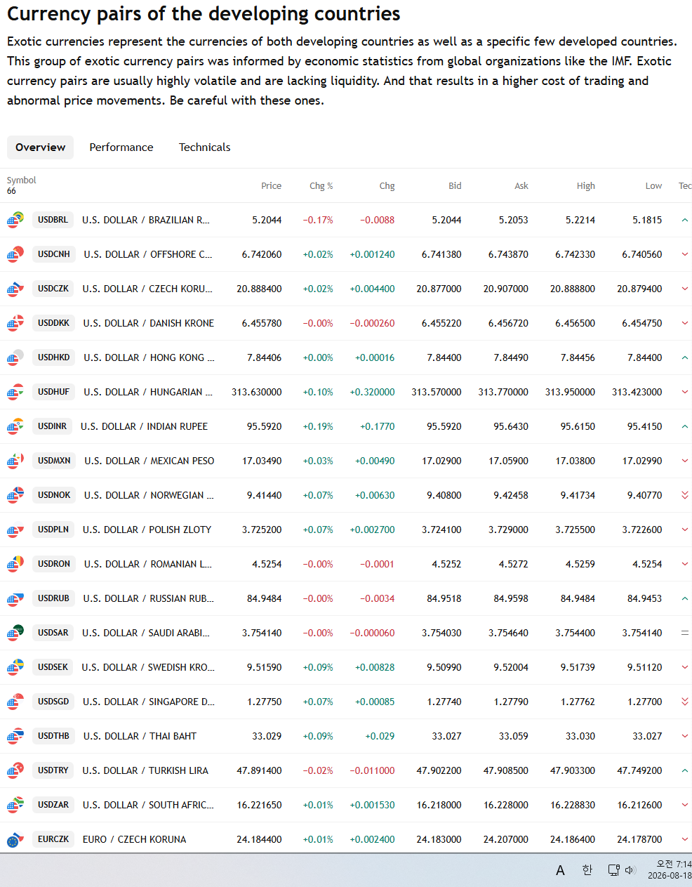Click the USDPLN flag pair icon
The image size is (692, 887).
(15, 530)
